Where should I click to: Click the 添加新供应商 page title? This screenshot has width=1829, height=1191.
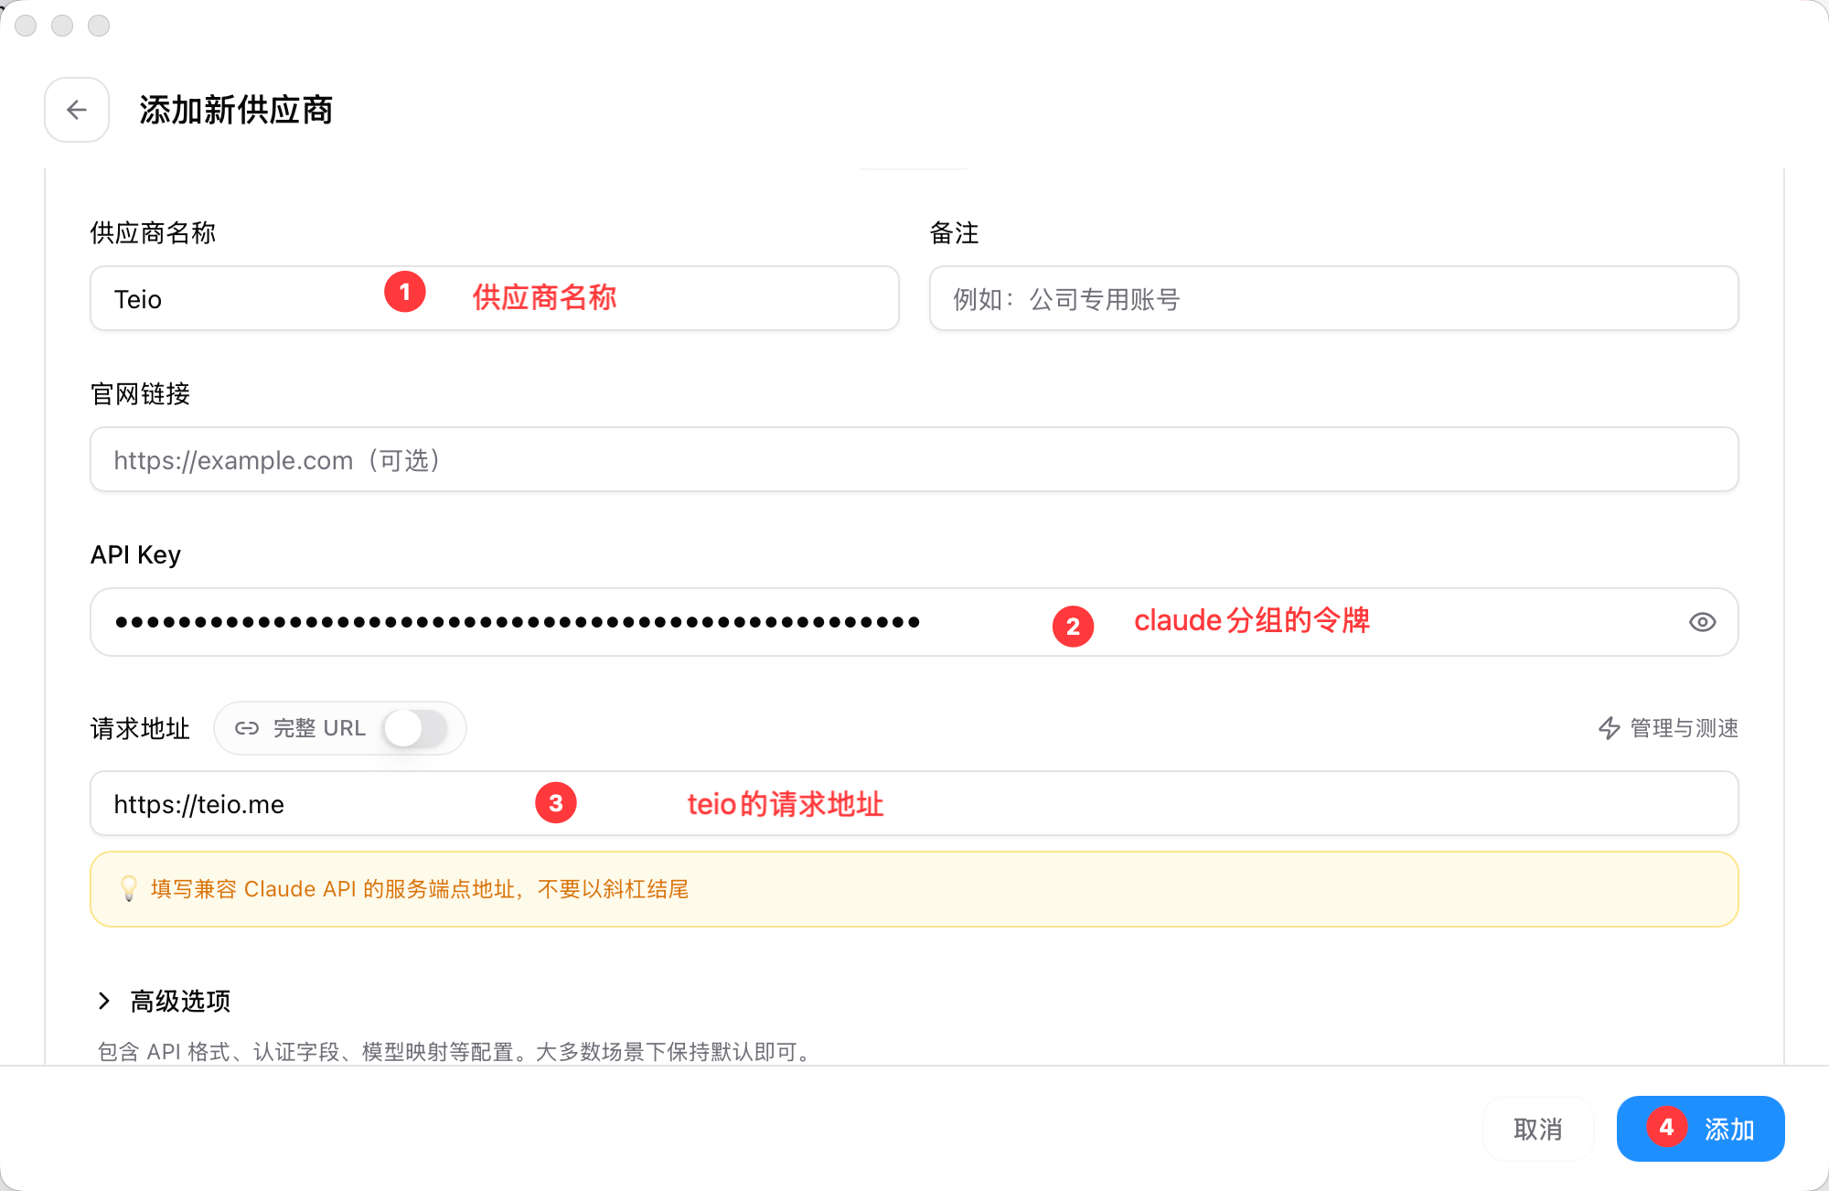[x=236, y=110]
